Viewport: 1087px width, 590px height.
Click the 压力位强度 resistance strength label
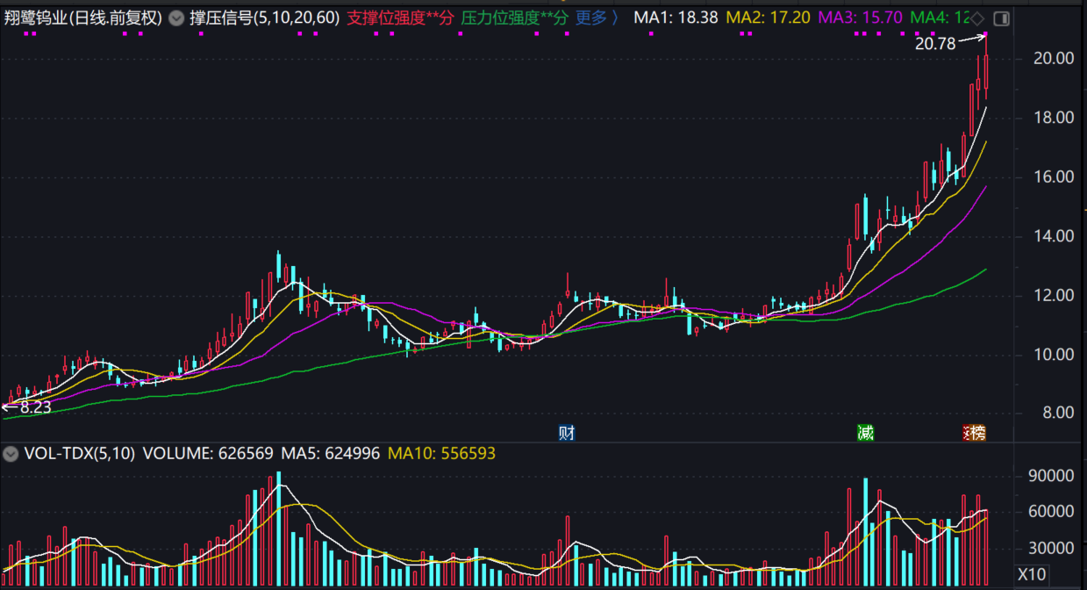pyautogui.click(x=514, y=18)
